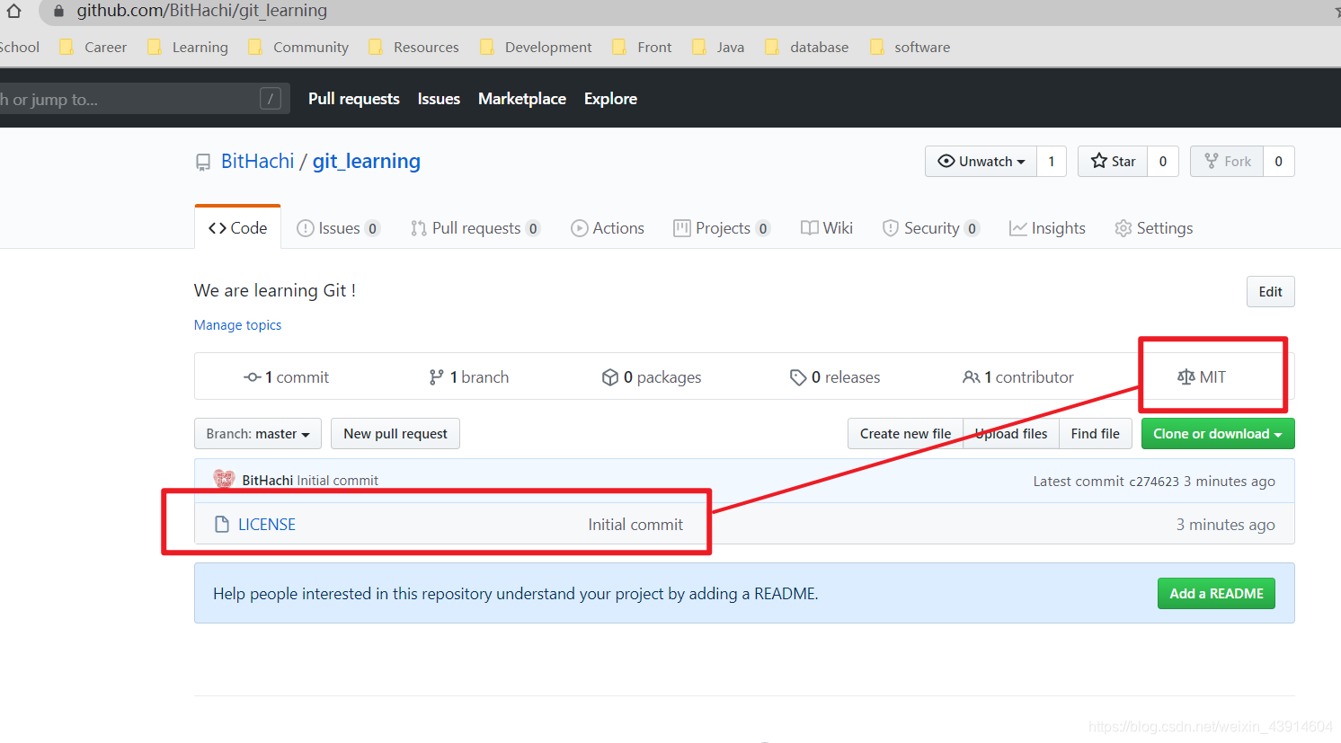Click Create new file button

pyautogui.click(x=905, y=434)
